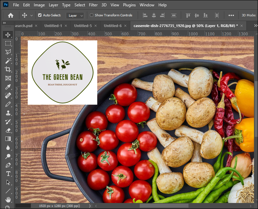Open more align options ellipsis
The width and height of the screenshot is (258, 209).
pos(231,15)
